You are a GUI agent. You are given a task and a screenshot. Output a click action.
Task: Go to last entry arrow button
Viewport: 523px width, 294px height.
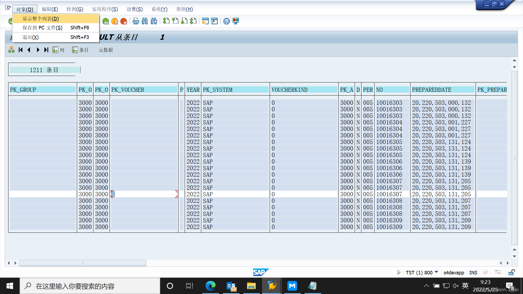[x=46, y=50]
